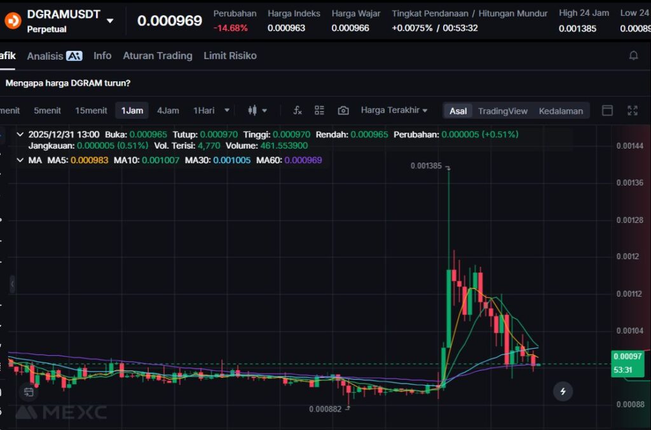Viewport: 651px width, 430px height.
Task: Click the panel layout window icon
Action: tap(607, 111)
